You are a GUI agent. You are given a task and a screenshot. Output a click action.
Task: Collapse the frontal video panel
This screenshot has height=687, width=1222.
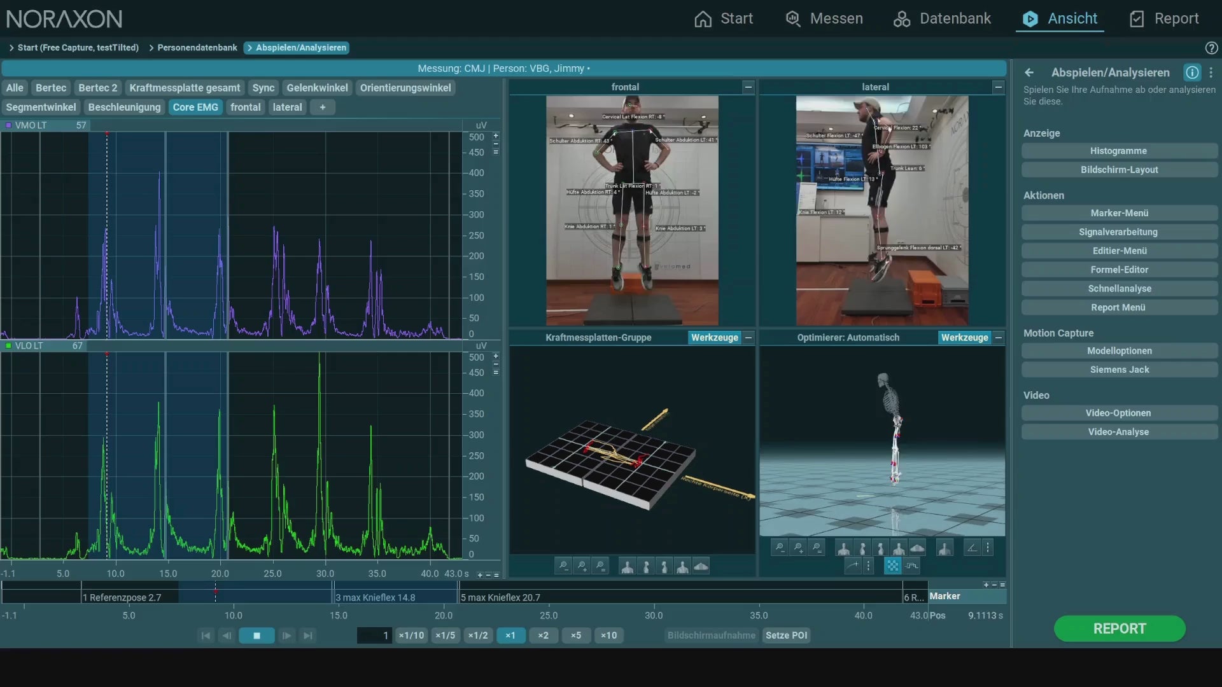[x=748, y=87]
